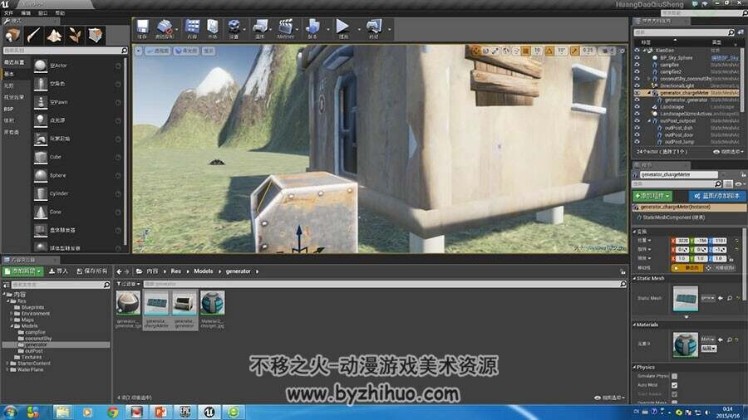Toggle visibility eye for DirectionalLight

(x=637, y=85)
